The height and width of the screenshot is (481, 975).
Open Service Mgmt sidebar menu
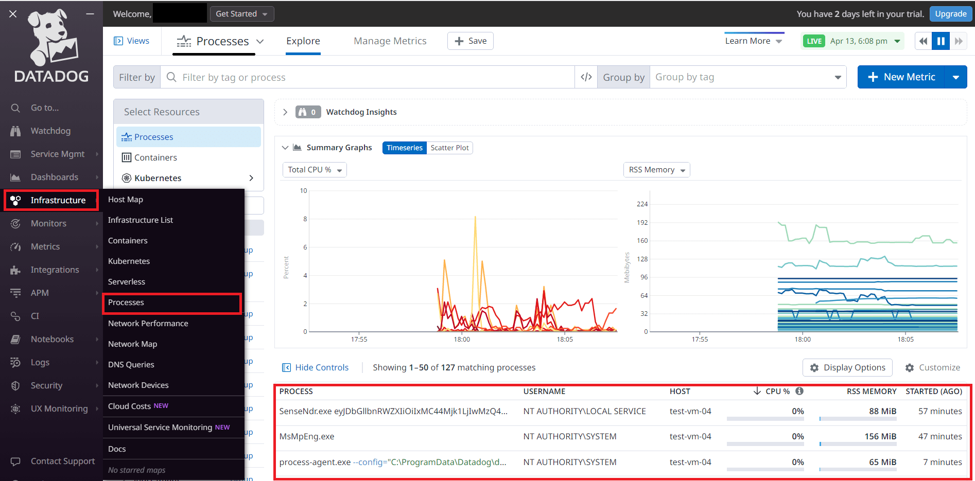click(58, 154)
